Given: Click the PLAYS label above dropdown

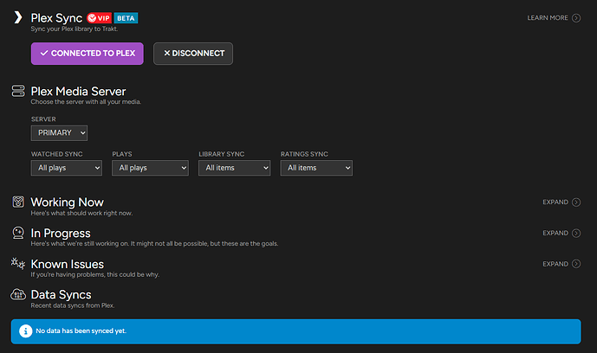Looking at the screenshot, I should click(122, 154).
